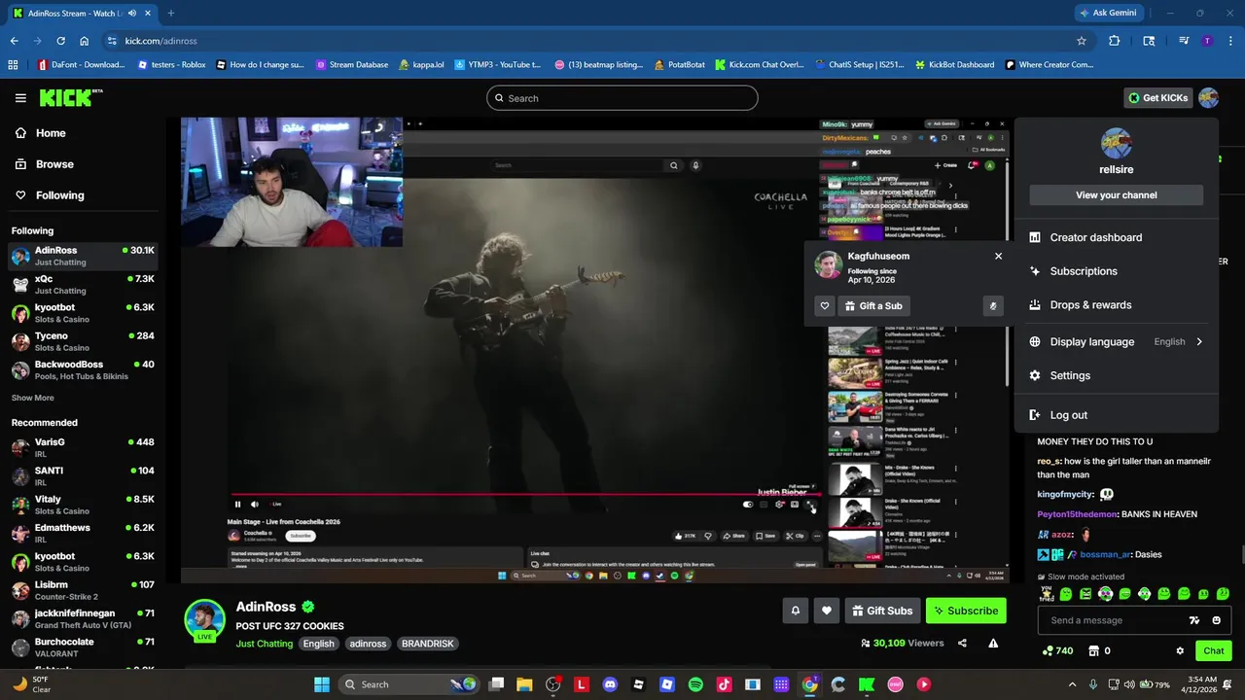Expand Display language English submenu
Image resolution: width=1245 pixels, height=700 pixels.
pyautogui.click(x=1116, y=342)
